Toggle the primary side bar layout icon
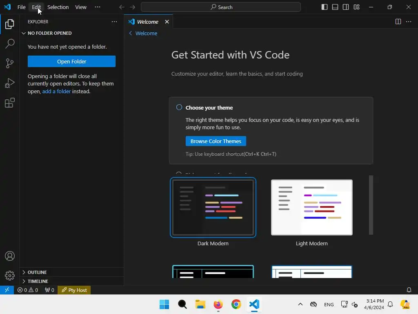 [325, 7]
